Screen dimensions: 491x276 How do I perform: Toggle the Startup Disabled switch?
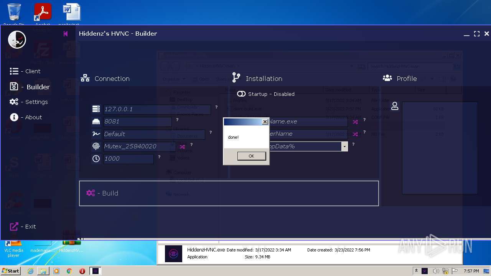pos(241,94)
